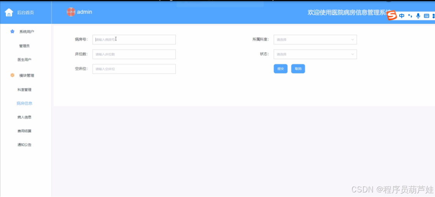Viewport: 435px width, 197px height.
Task: Click the punctuation mode icon in Sogou bar
Action: click(410, 16)
